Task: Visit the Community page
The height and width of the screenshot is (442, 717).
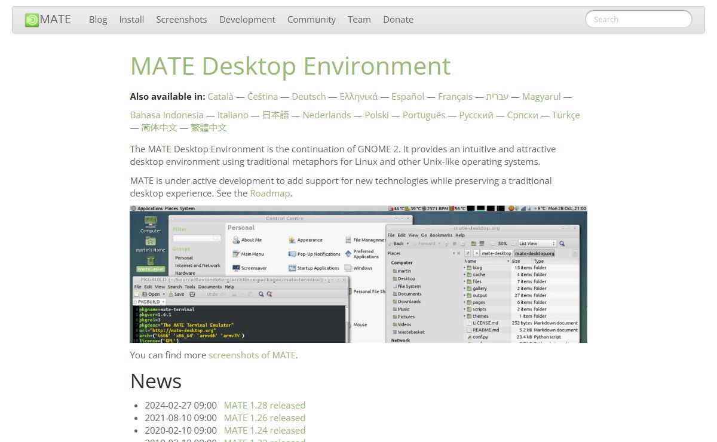Action: (x=311, y=19)
